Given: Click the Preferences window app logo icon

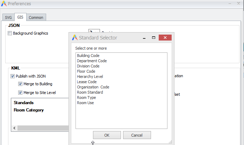Looking at the screenshot, I should 4,4.
